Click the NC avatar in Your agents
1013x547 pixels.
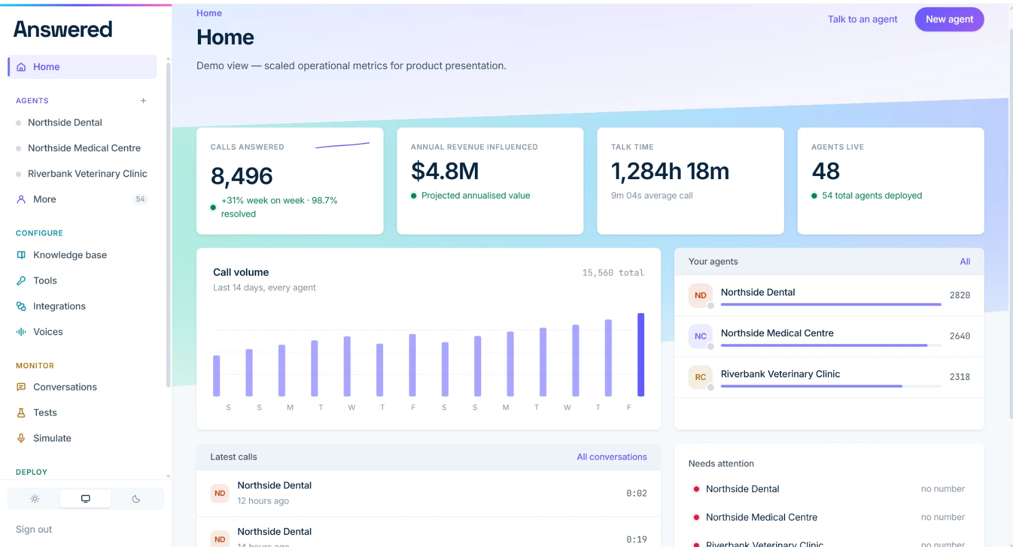tap(701, 336)
